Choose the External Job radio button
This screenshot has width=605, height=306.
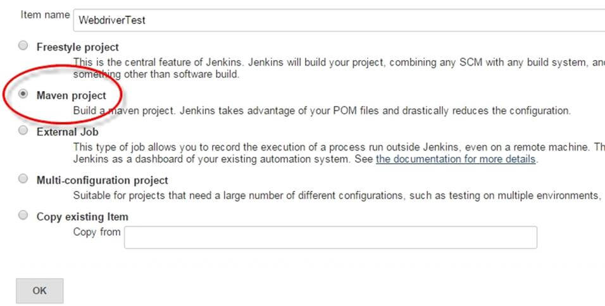click(x=23, y=131)
